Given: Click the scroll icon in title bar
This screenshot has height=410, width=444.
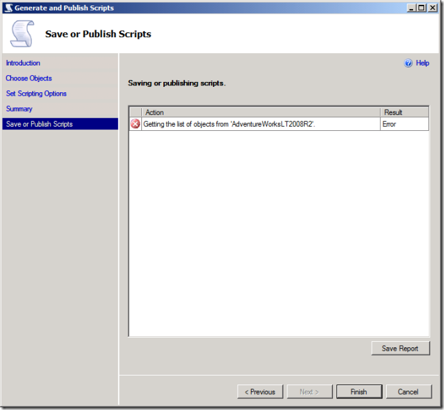Looking at the screenshot, I should [x=9, y=8].
